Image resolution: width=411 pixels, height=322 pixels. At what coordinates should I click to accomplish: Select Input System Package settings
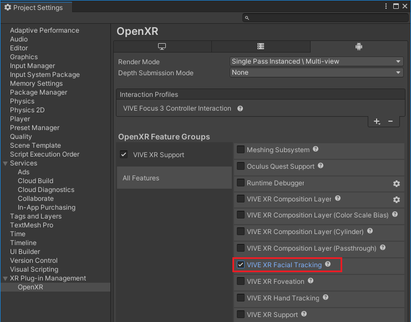pos(45,75)
